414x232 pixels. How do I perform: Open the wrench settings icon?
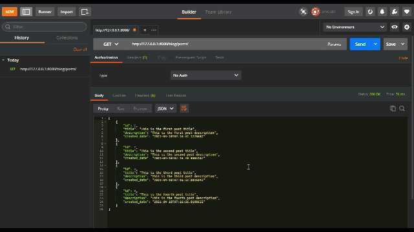click(395, 12)
